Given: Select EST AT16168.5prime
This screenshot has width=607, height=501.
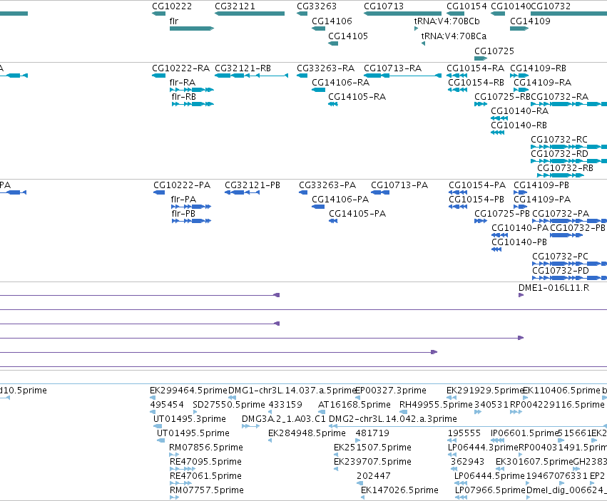Looking at the screenshot, I should coord(354,405).
